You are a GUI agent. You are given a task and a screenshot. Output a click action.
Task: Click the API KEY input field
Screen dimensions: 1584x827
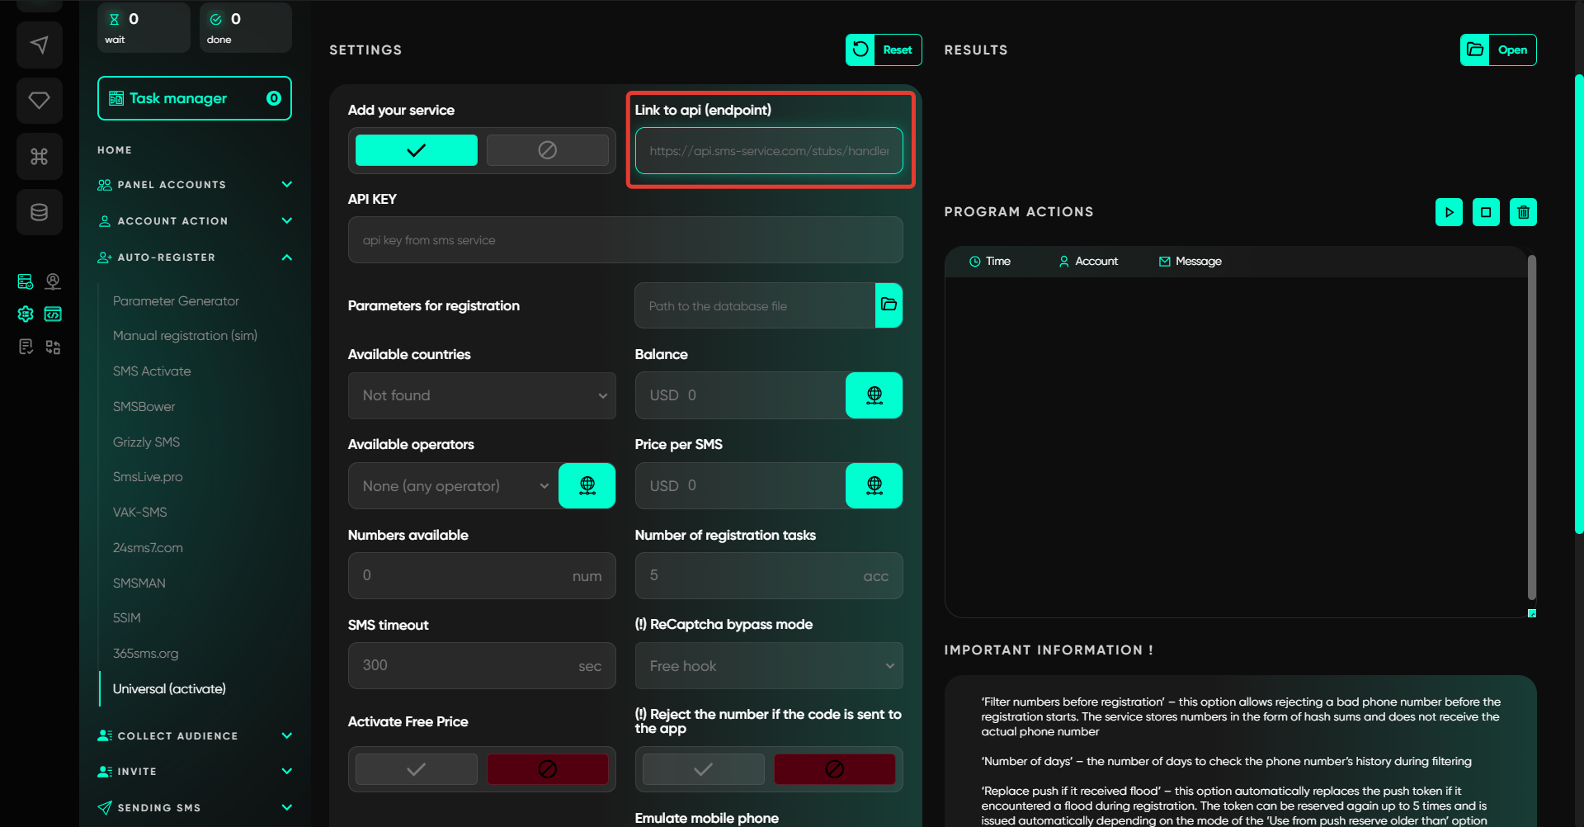click(625, 240)
